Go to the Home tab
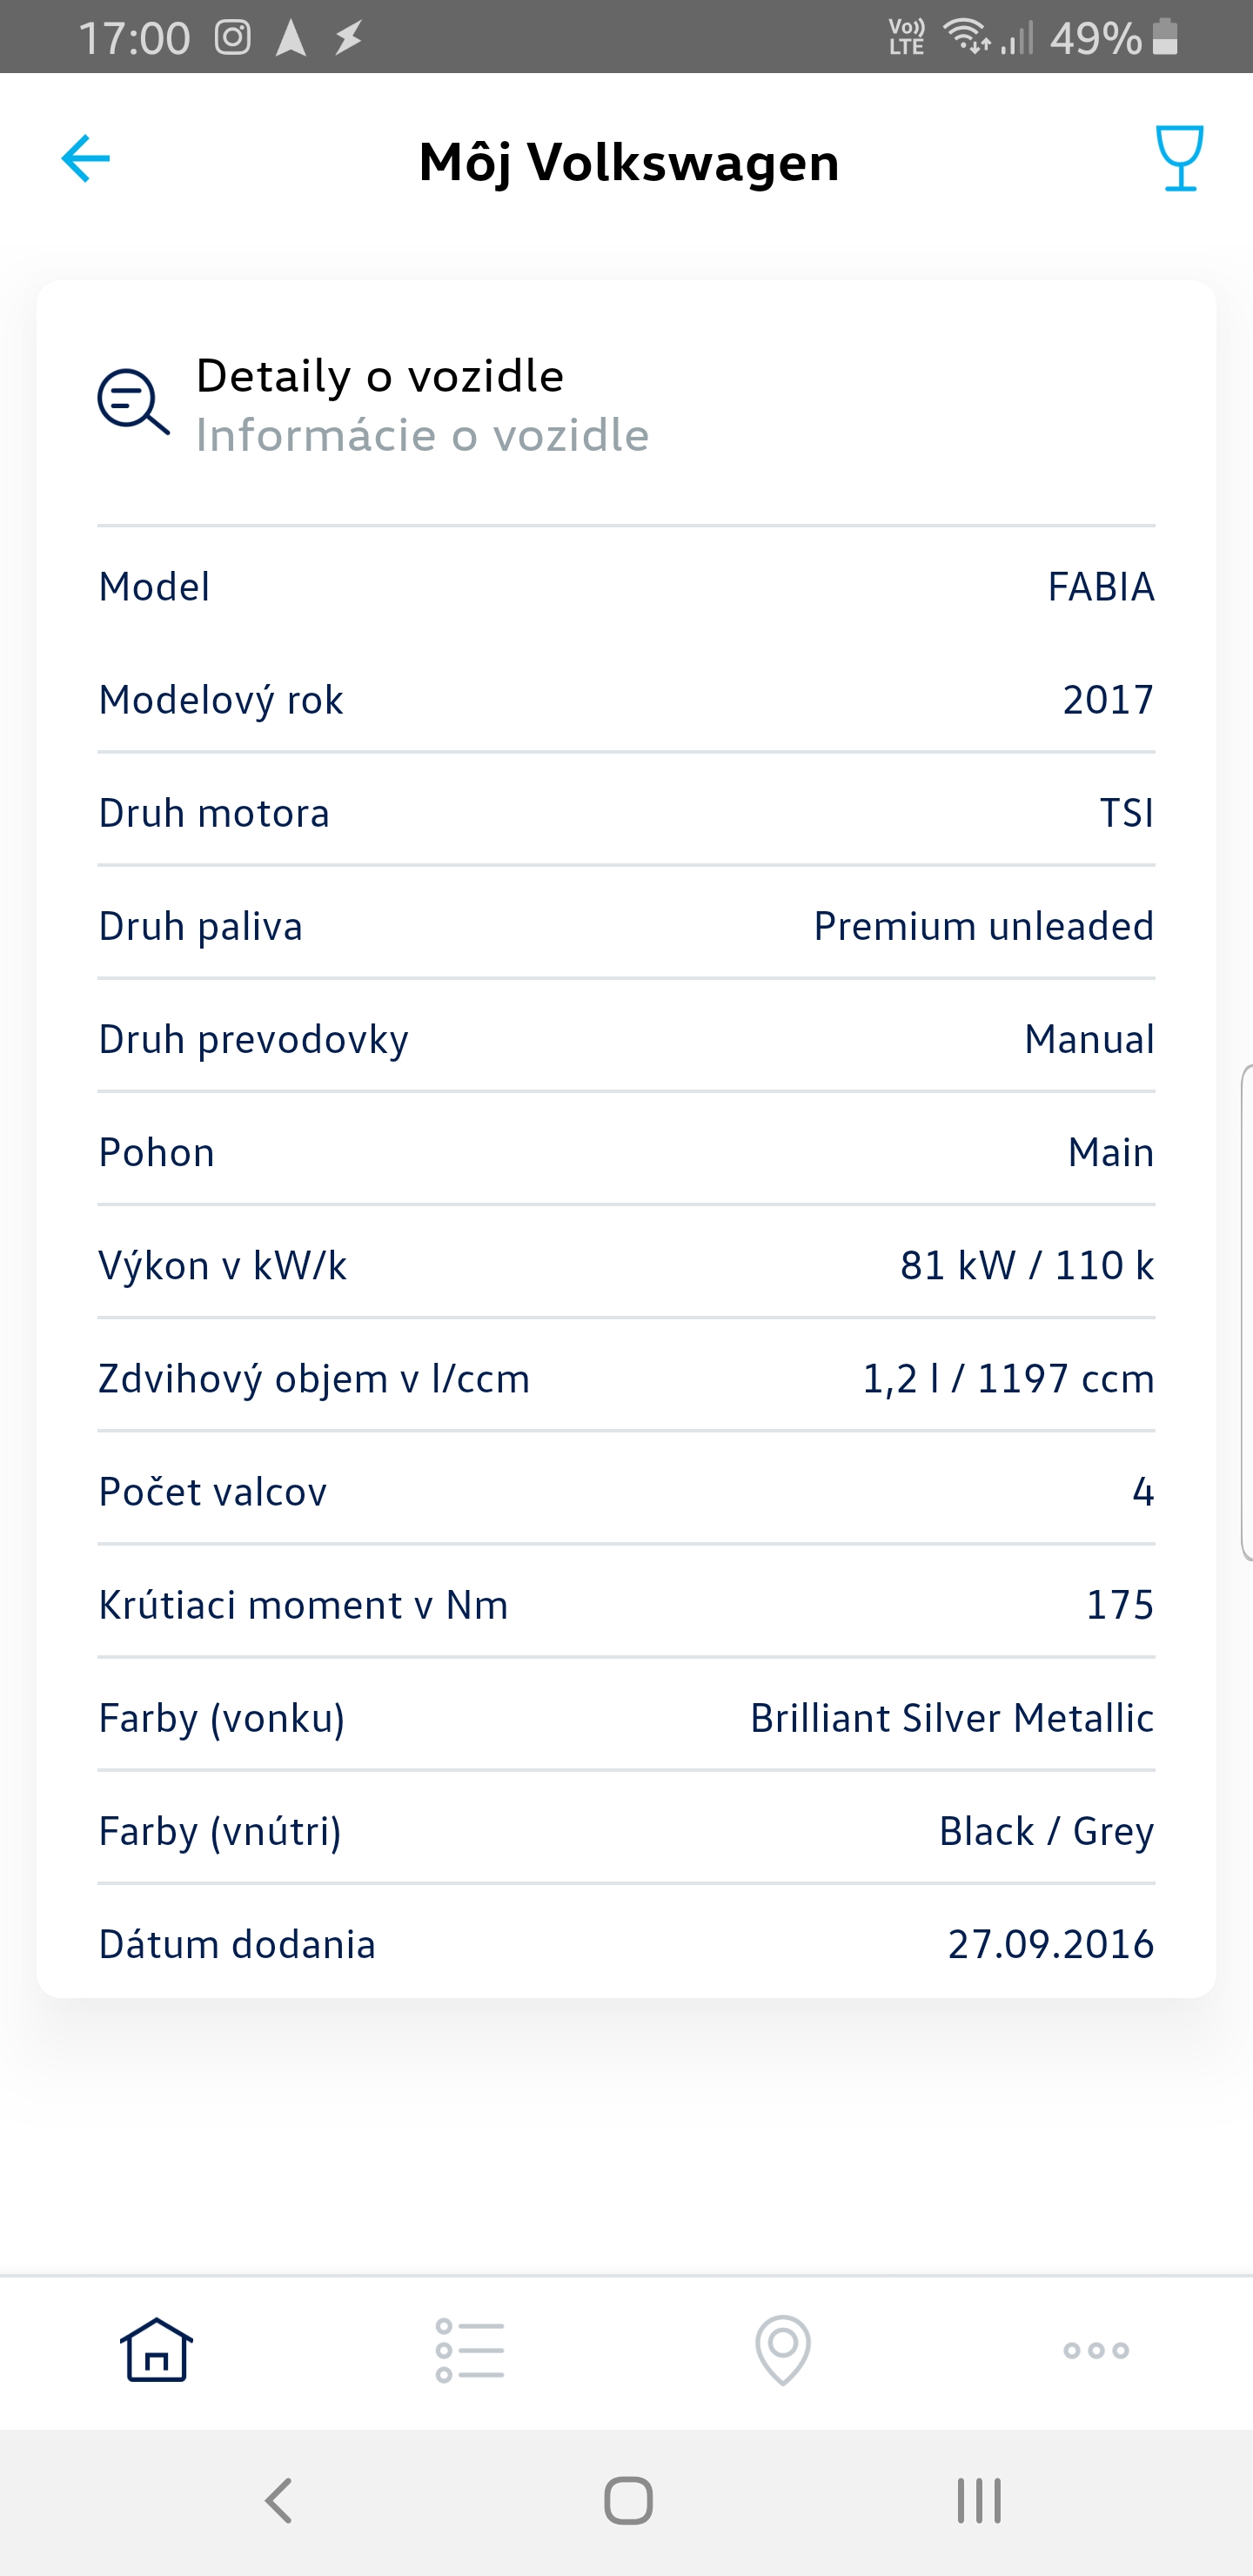This screenshot has width=1253, height=2576. pyautogui.click(x=156, y=2350)
